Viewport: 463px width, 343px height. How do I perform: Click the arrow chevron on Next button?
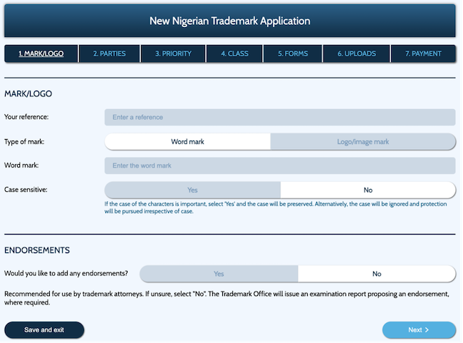click(x=427, y=330)
